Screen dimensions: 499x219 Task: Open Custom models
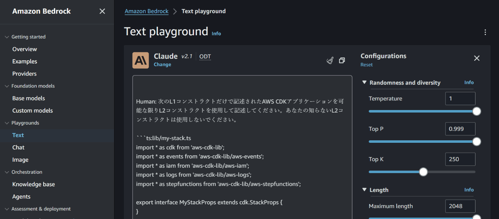coord(32,111)
